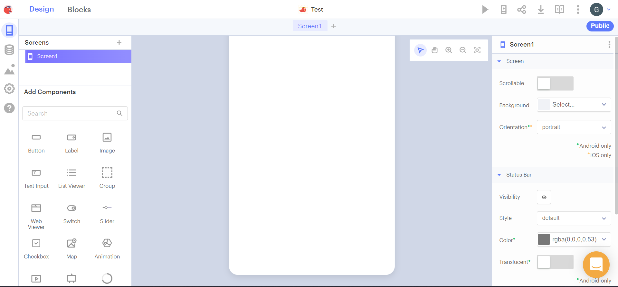This screenshot has width=618, height=287.
Task: Pick the Button component
Action: 36,143
